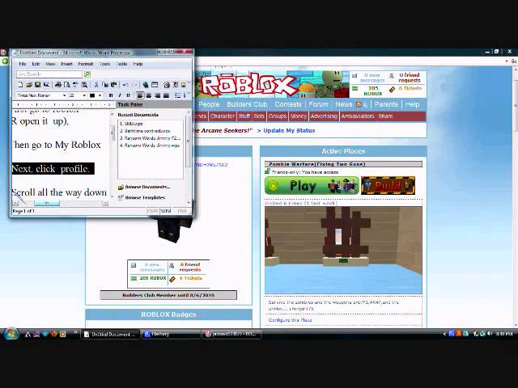
Task: Click News RSS feed icon on Roblox nav
Action: click(x=359, y=104)
